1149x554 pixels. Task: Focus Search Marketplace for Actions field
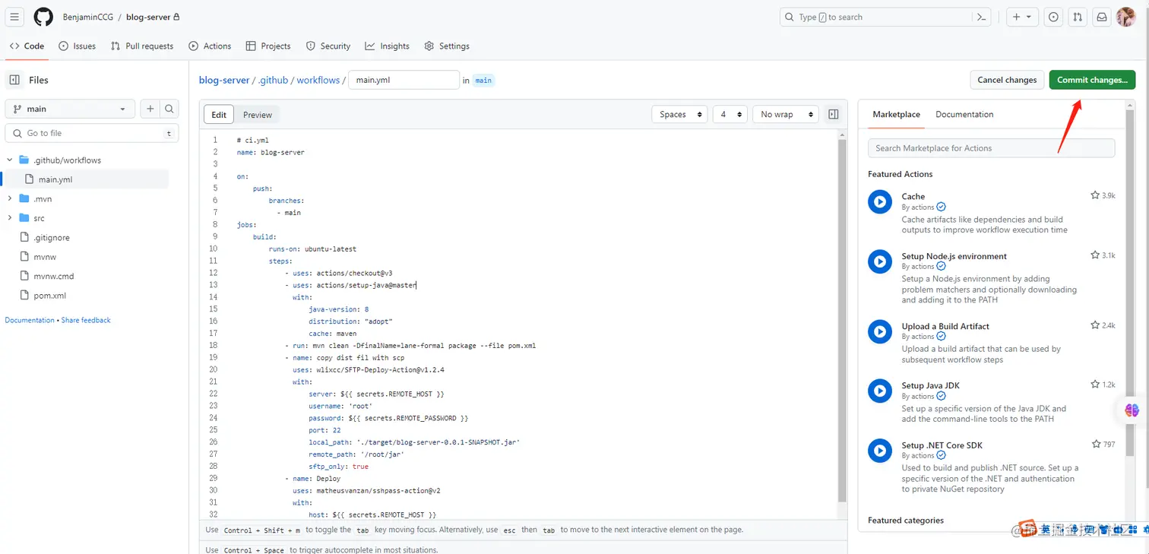(x=991, y=148)
